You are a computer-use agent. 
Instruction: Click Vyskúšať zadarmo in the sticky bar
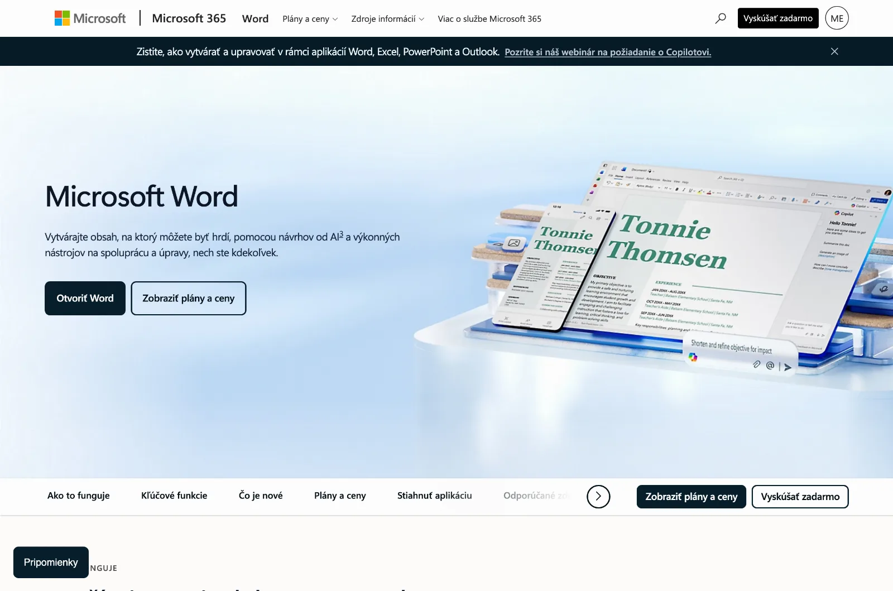pyautogui.click(x=800, y=497)
